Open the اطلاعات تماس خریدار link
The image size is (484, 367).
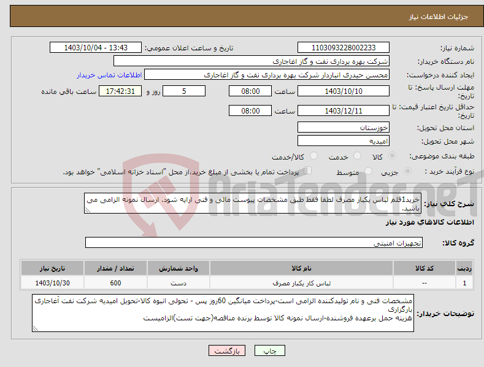pos(109,75)
